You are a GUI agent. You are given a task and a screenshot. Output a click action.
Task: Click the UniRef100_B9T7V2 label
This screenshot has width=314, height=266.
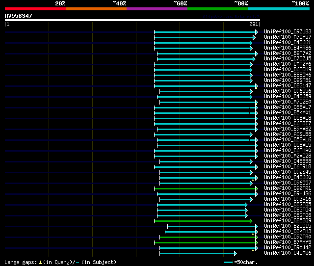click(288, 53)
